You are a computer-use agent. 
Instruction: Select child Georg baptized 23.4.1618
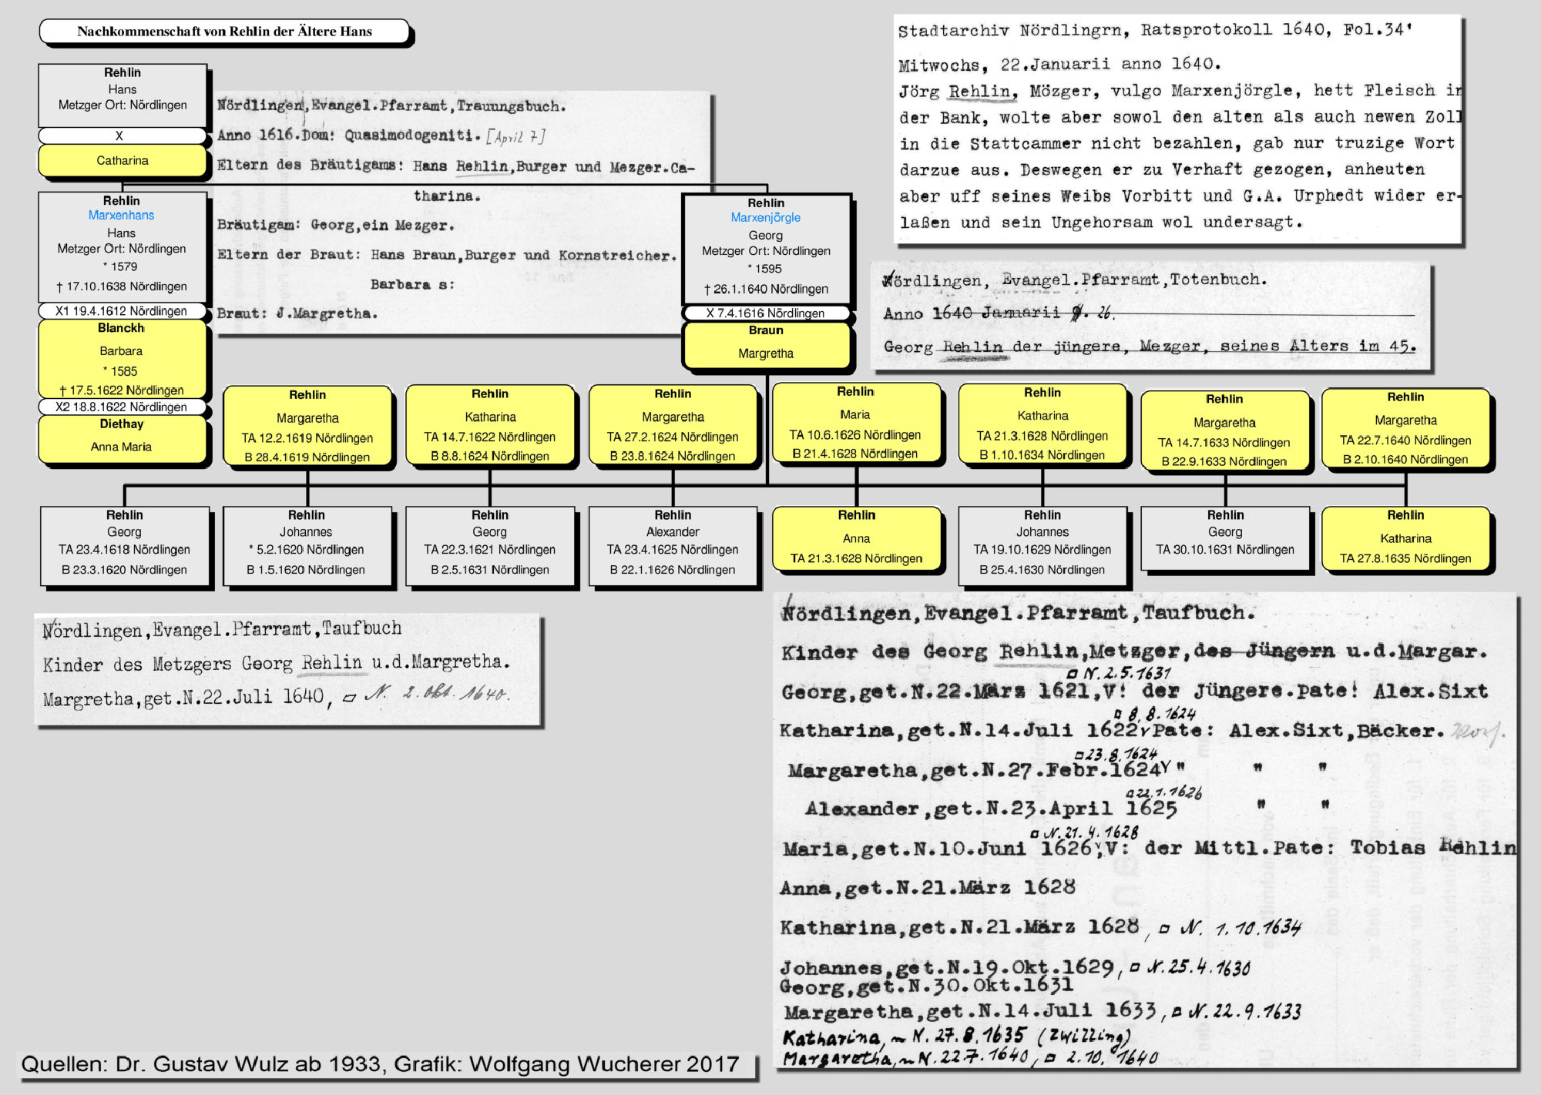point(125,545)
